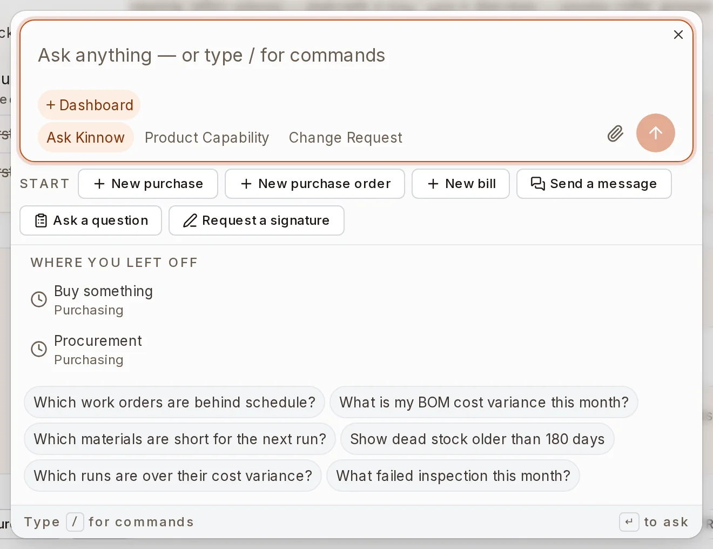Open Send a message
Screen dimensions: 713x549
click(x=594, y=184)
